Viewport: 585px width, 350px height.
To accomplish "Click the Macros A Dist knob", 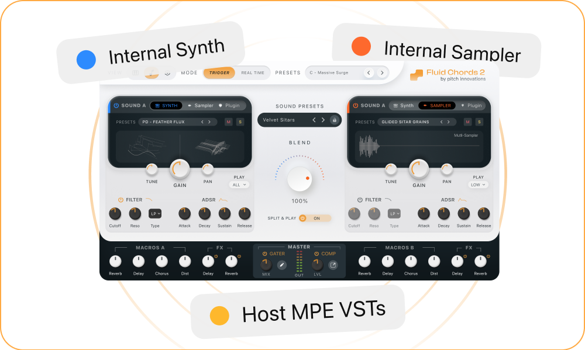I will click(185, 261).
